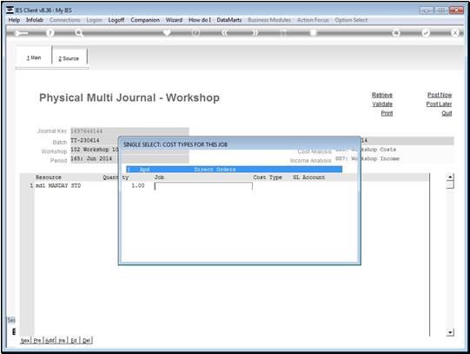Viewport: 470px width, 354px height.
Task: Click the checkmark accept icon in toolbar
Action: tap(426, 33)
